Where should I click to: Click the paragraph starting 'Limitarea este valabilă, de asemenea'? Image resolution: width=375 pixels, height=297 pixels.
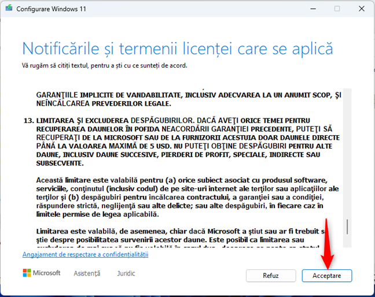coord(182,239)
